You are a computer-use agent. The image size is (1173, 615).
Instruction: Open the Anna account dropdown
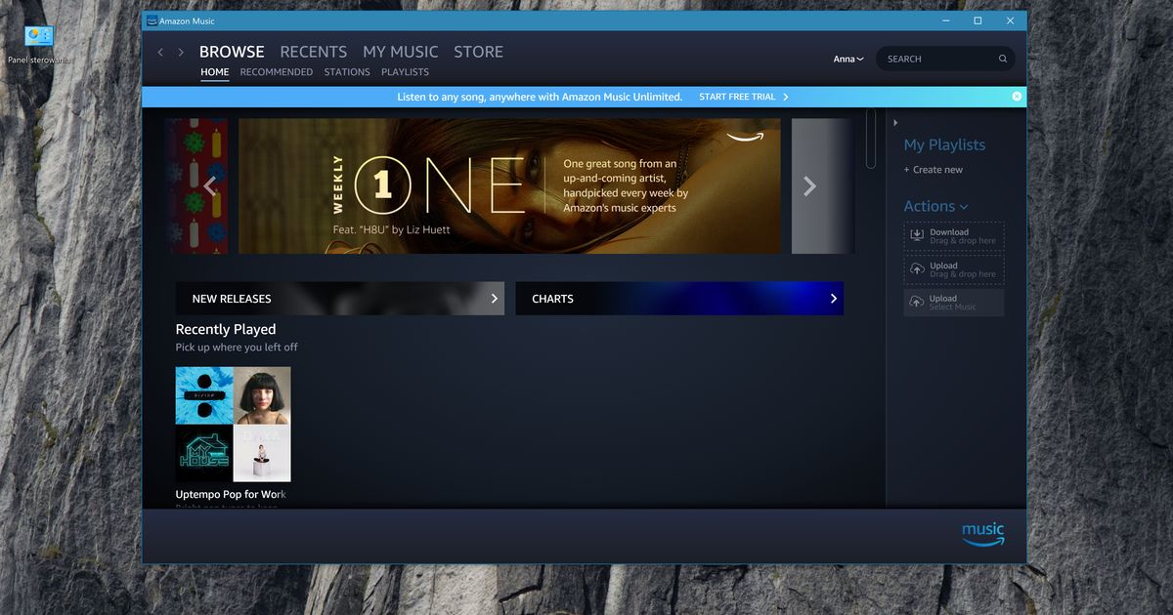tap(847, 59)
